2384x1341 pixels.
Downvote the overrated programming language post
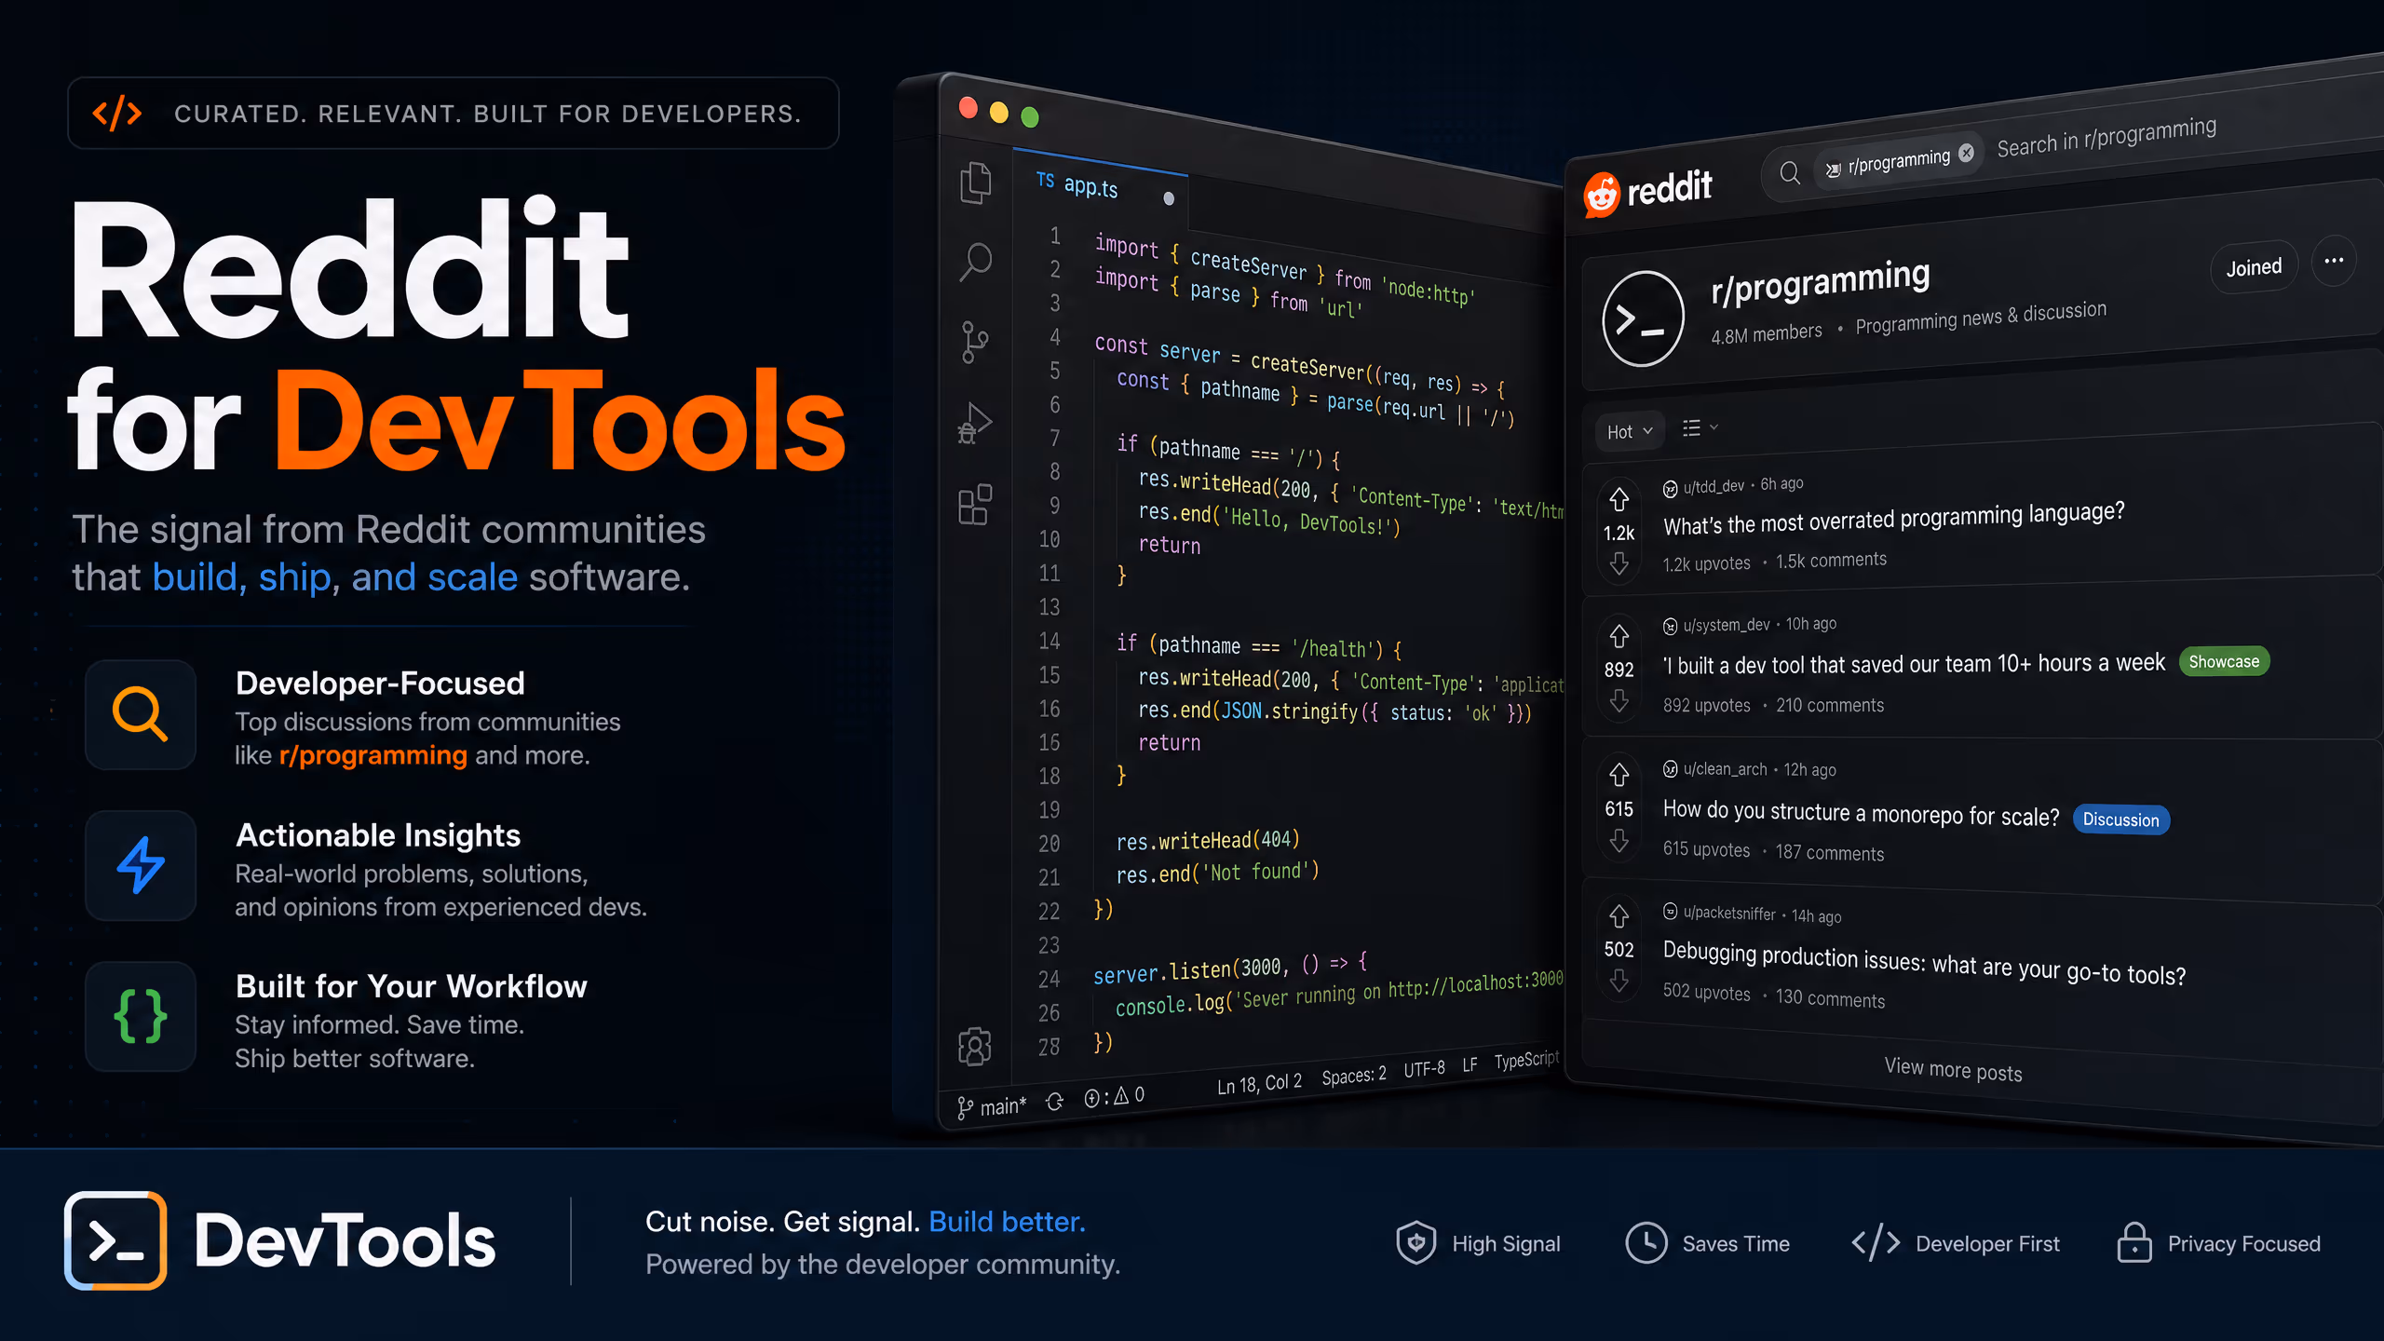[x=1619, y=564]
